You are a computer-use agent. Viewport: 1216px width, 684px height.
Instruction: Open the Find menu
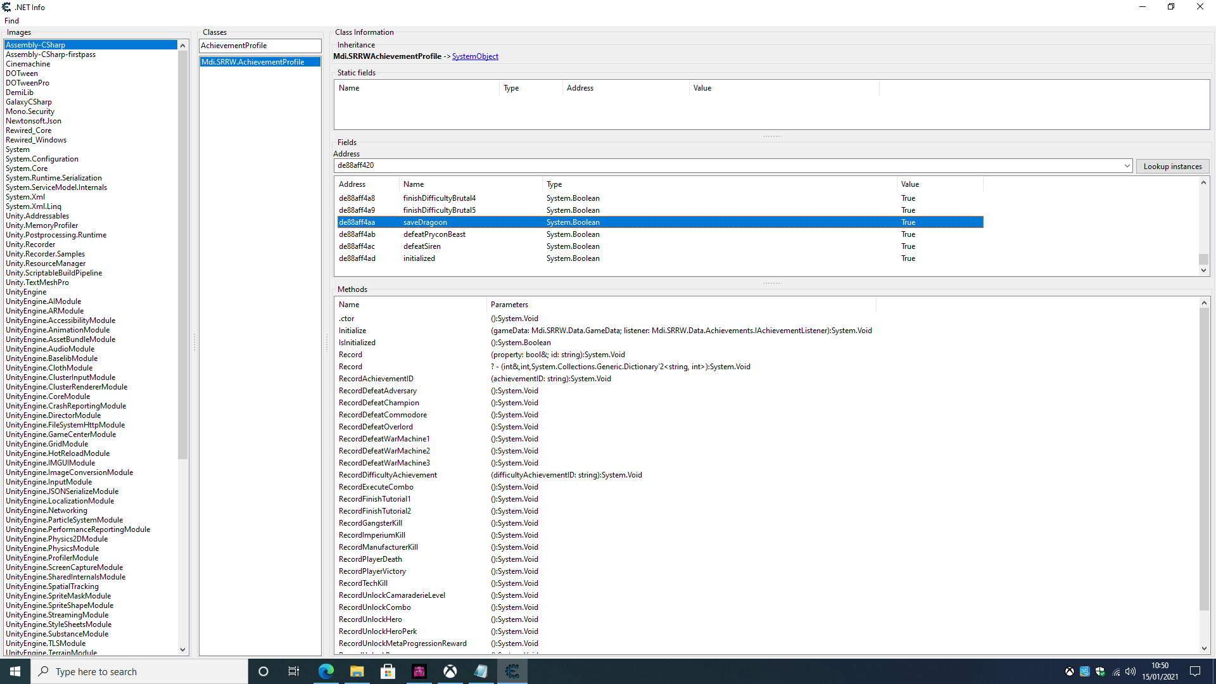11,20
